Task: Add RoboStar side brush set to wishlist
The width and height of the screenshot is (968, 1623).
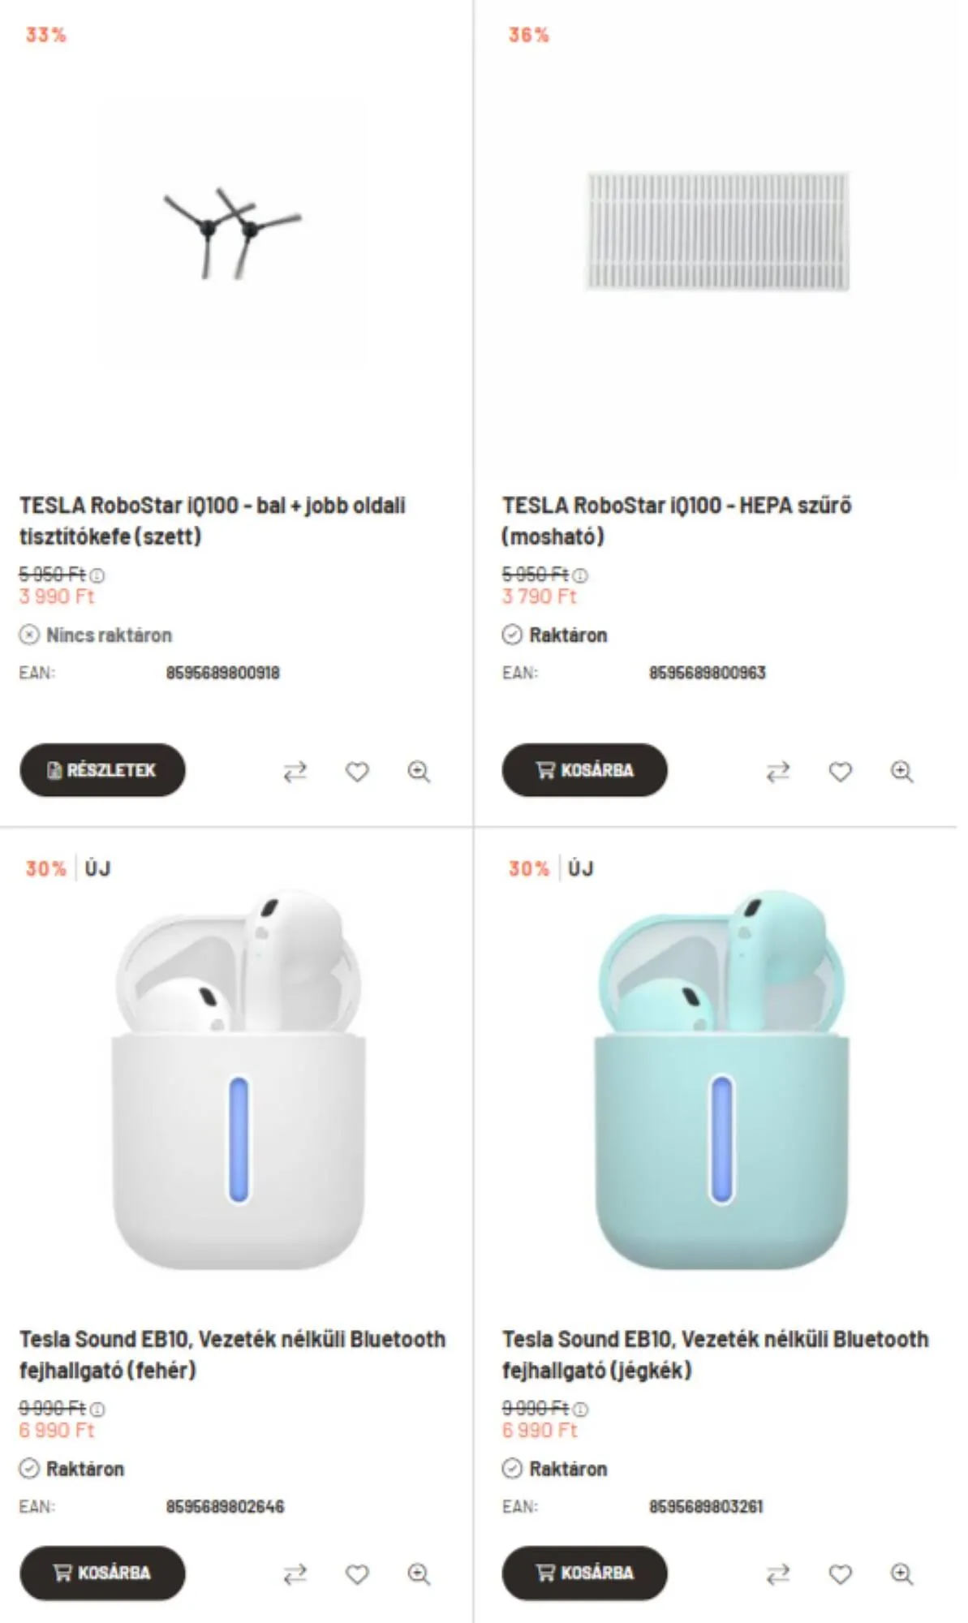Action: pyautogui.click(x=357, y=771)
